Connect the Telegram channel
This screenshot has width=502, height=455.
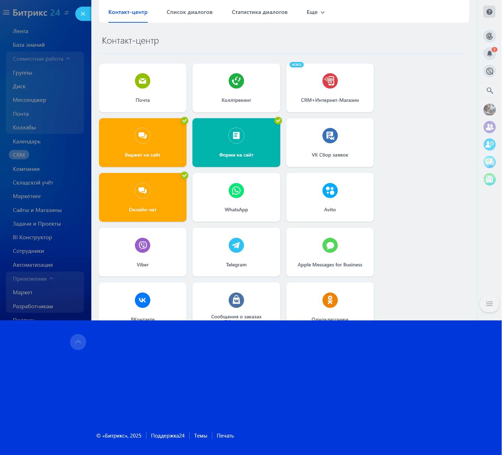click(x=236, y=252)
